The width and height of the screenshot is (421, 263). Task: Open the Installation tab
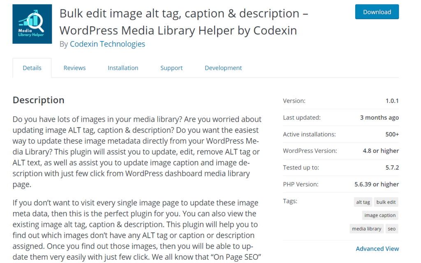[123, 68]
